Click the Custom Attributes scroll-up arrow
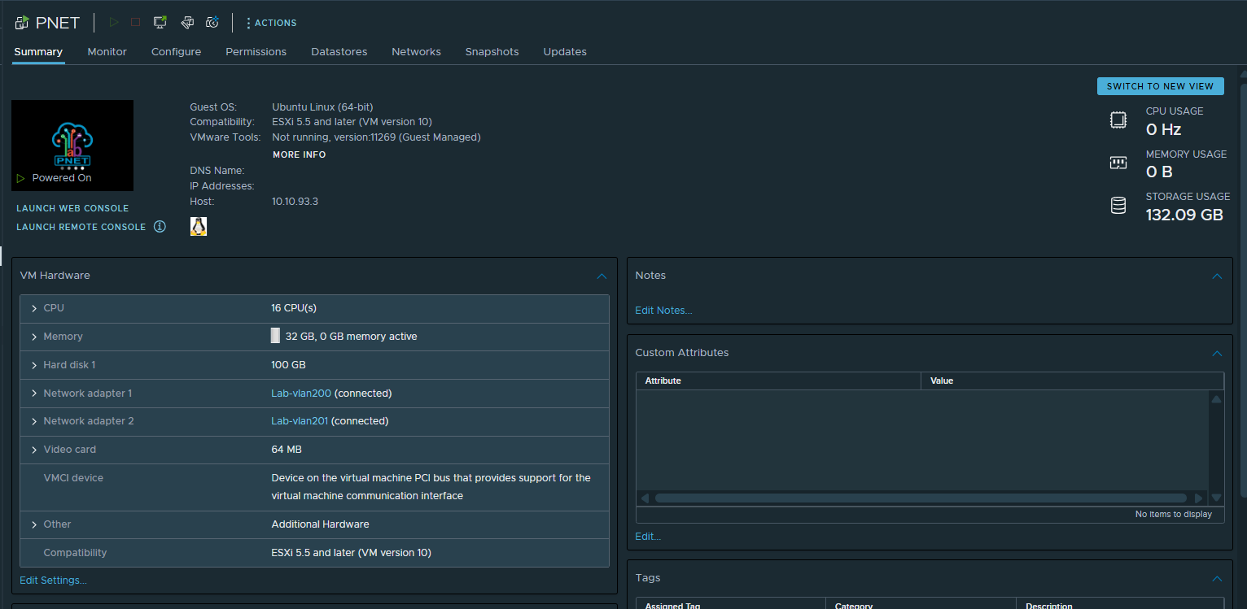 1216,399
